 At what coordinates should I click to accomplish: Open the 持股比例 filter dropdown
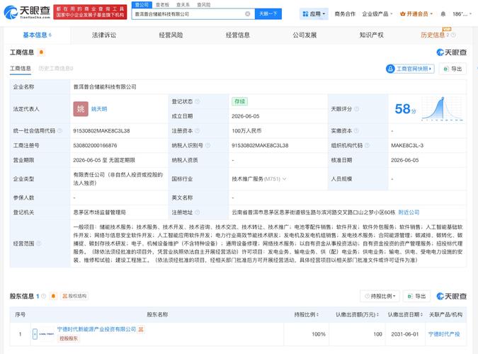point(380,296)
